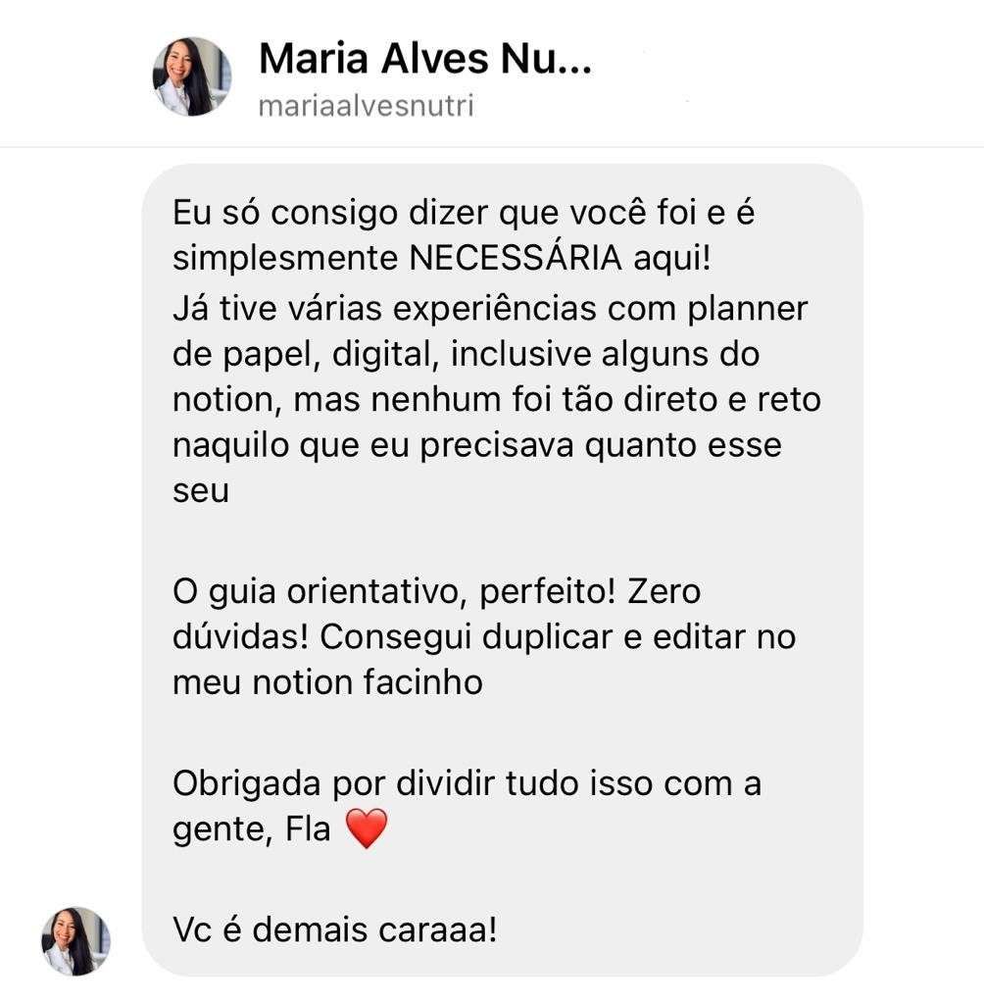The image size is (984, 1004).
Task: Click the word "aqui!" in the first paragraph
Action: tap(671, 259)
